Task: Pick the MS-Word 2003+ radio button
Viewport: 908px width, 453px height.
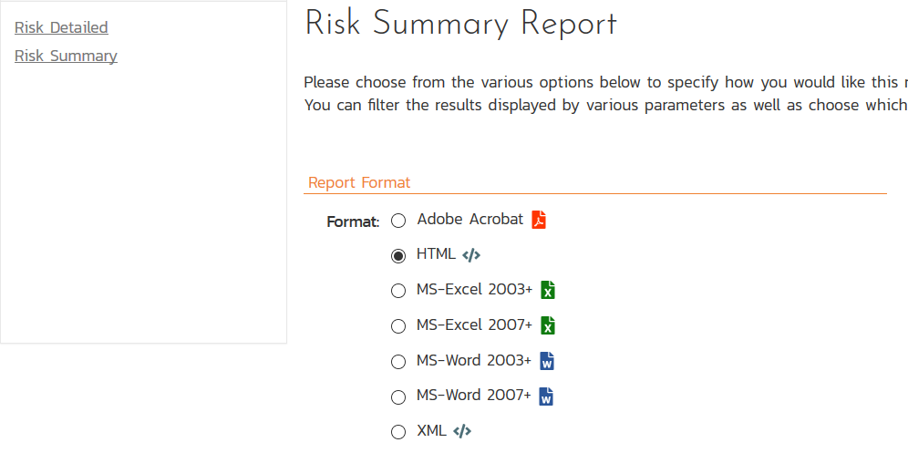Action: [398, 362]
